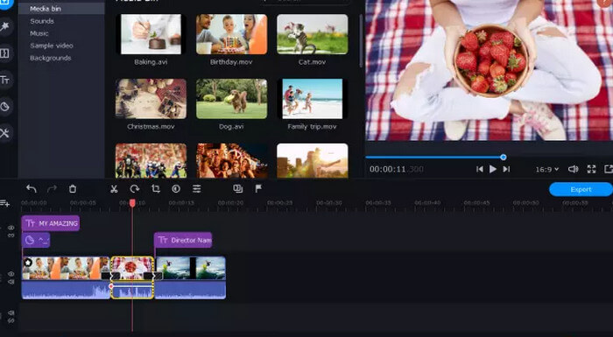Select the Cat.mov thumbnail
This screenshot has width=613, height=337.
click(x=313, y=34)
